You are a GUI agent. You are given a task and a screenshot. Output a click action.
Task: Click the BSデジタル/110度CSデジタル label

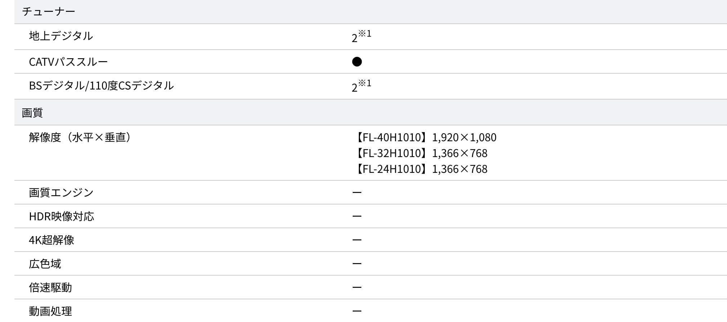point(101,86)
